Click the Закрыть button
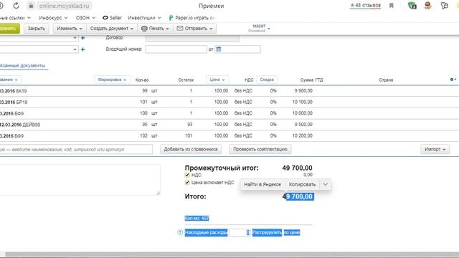This screenshot has width=459, height=258. (x=37, y=29)
